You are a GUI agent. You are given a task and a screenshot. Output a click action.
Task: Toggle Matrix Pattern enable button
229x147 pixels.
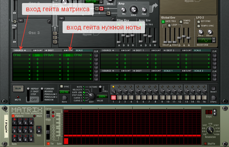coord(13,116)
